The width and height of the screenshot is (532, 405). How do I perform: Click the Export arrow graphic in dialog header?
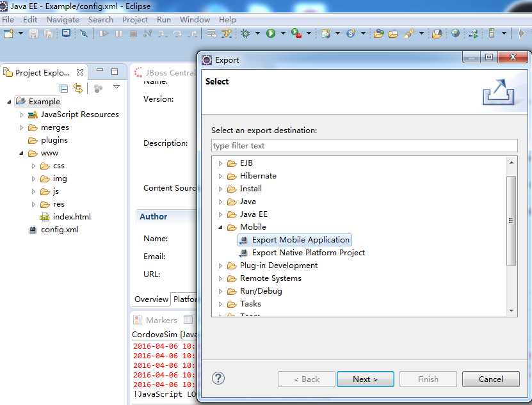click(499, 92)
